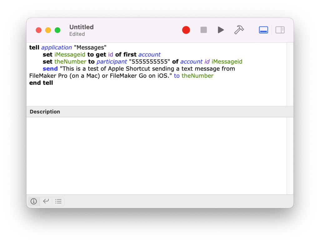Compile the script using the hammer icon
Viewport: 320px width, 243px height.
coord(239,30)
